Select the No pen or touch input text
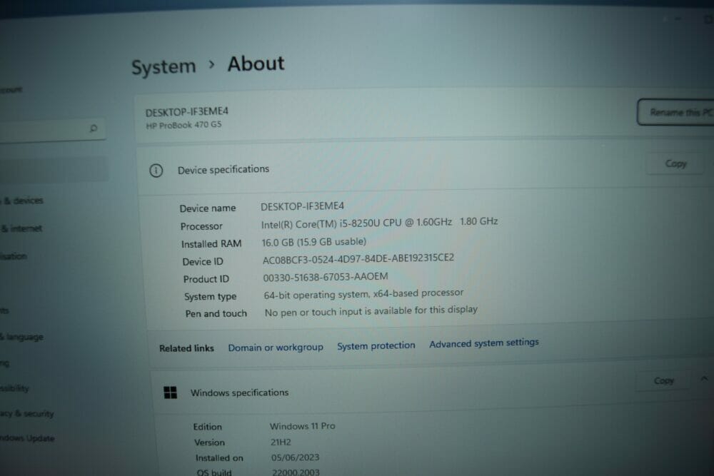 371,311
